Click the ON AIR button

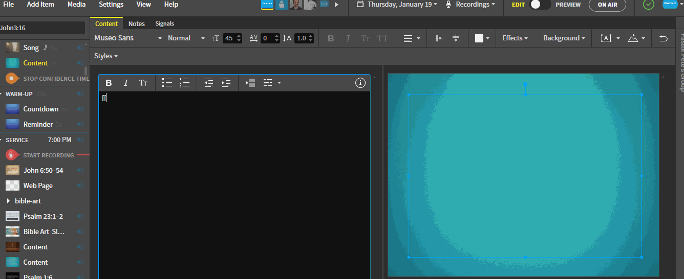click(607, 5)
